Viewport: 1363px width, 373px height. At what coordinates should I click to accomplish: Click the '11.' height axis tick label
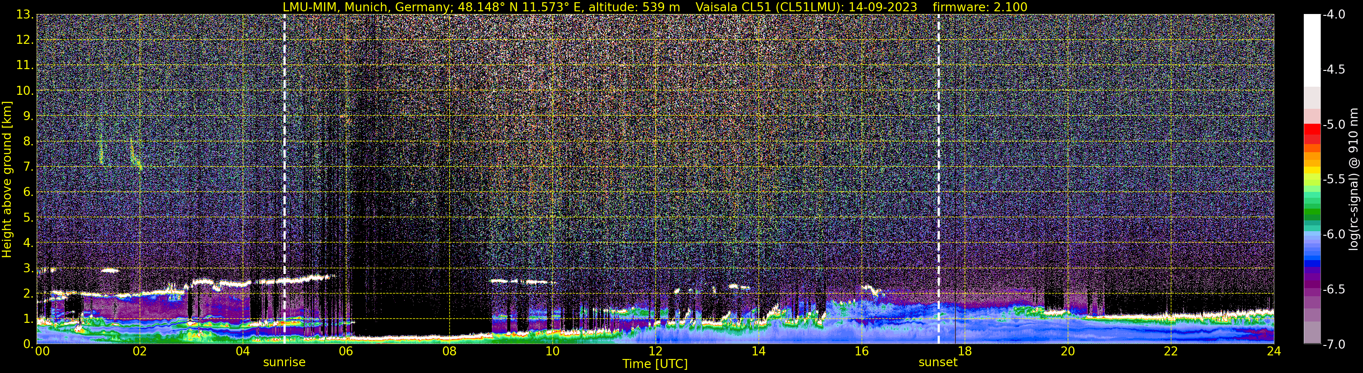pyautogui.click(x=25, y=65)
